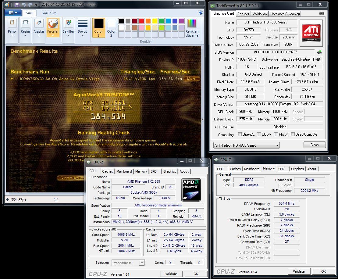The height and width of the screenshot is (279, 338).
Task: Click the More button in AquaMark results
Action: 191,79
